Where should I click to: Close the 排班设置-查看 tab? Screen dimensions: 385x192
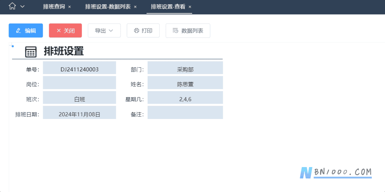pos(190,7)
